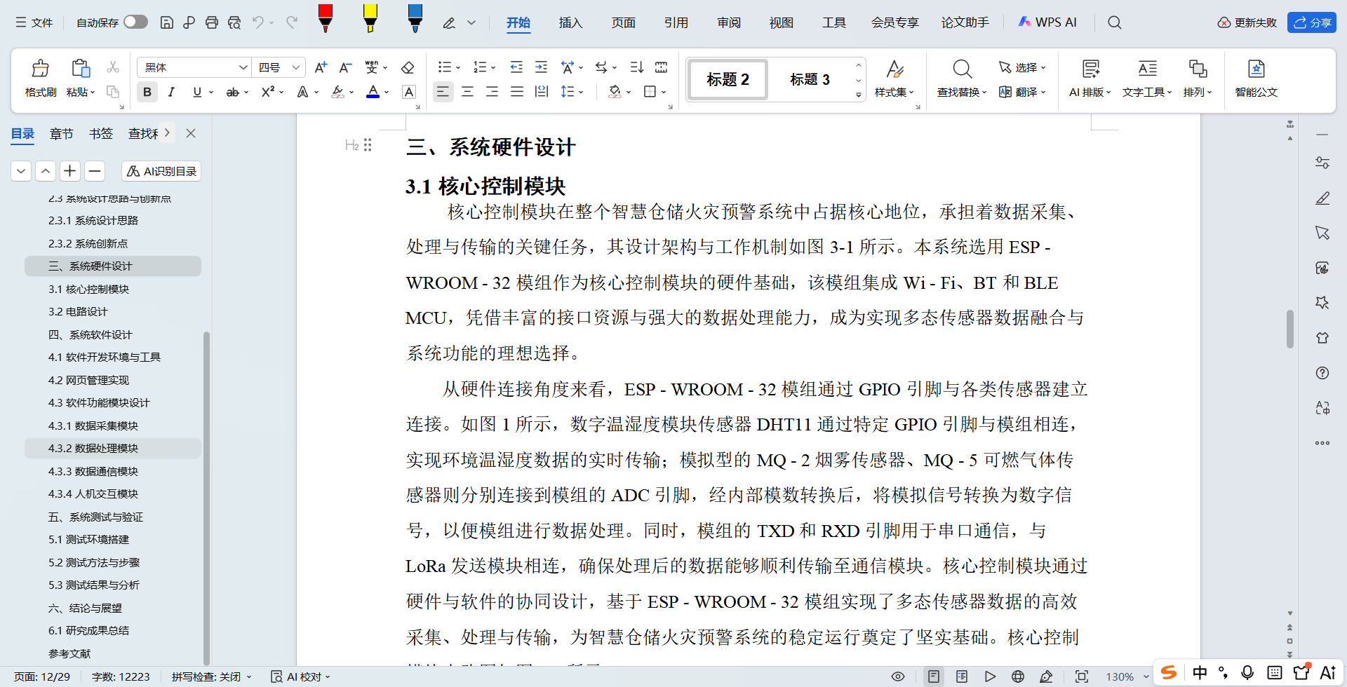Click the Print icon in quick toolbar
Screen dimensions: 1347x687
click(x=211, y=22)
